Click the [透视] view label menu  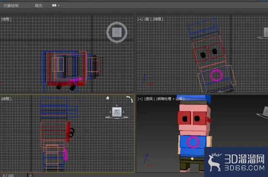pyautogui.click(x=149, y=99)
